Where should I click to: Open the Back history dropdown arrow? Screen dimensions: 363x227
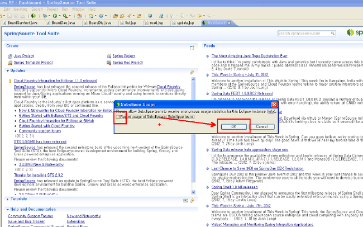(204, 16)
